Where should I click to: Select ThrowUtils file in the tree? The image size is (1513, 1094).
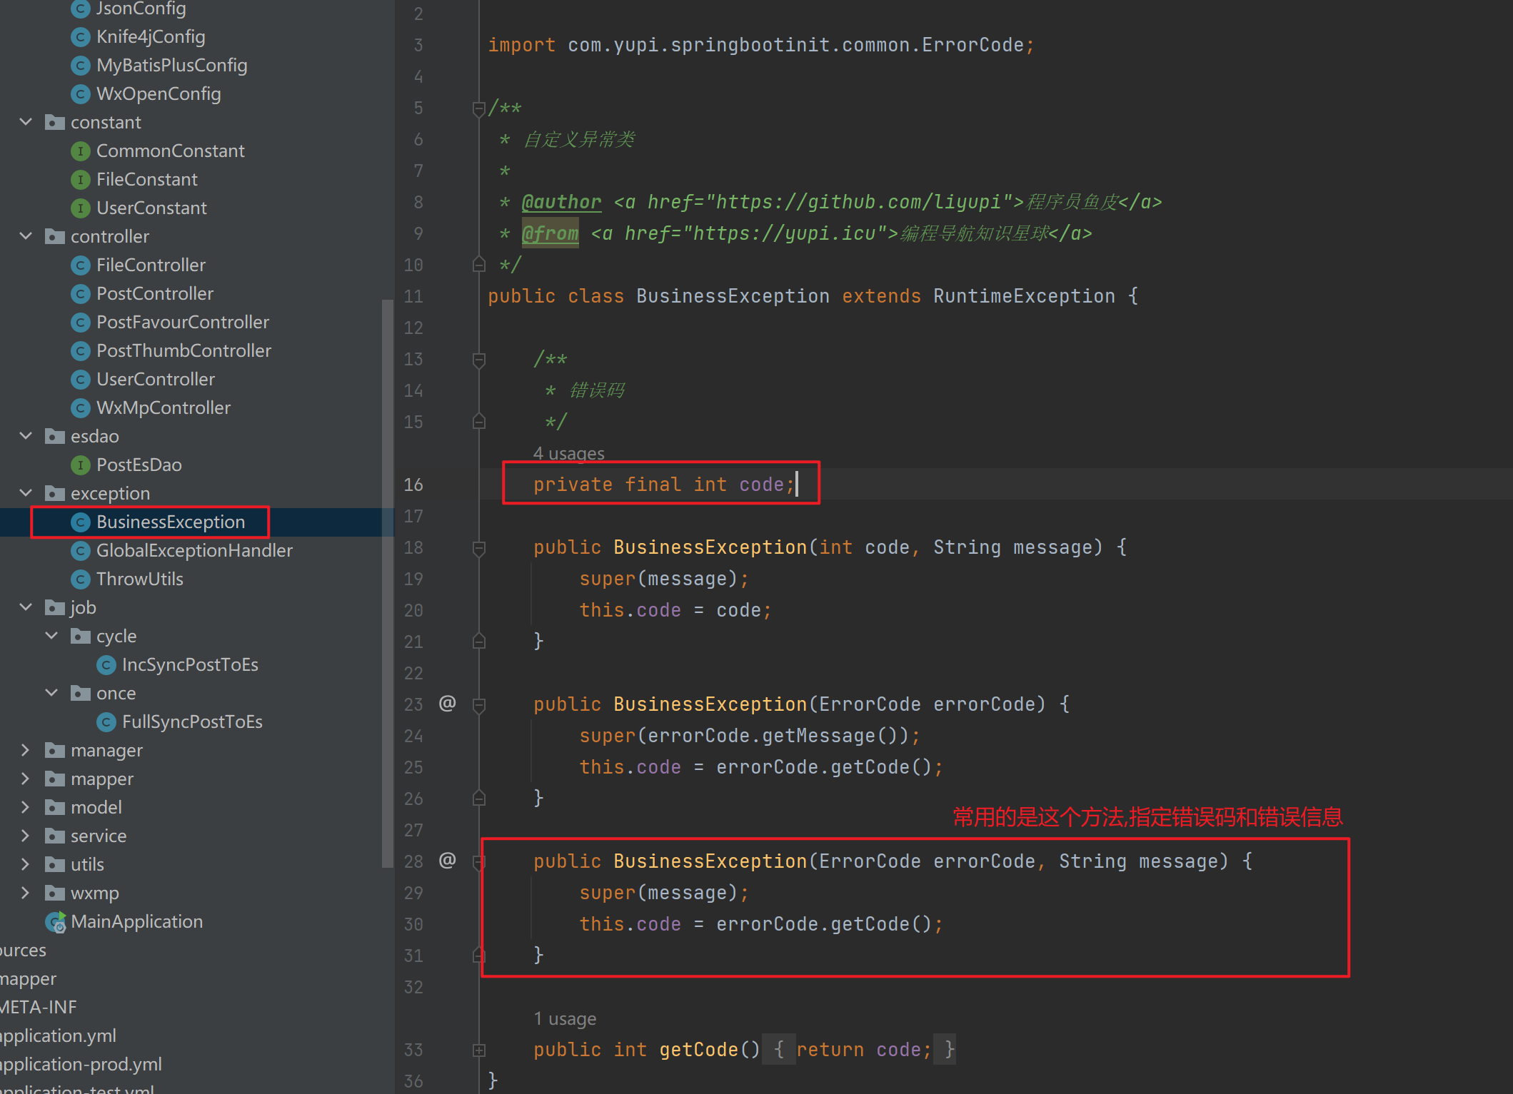click(x=139, y=579)
